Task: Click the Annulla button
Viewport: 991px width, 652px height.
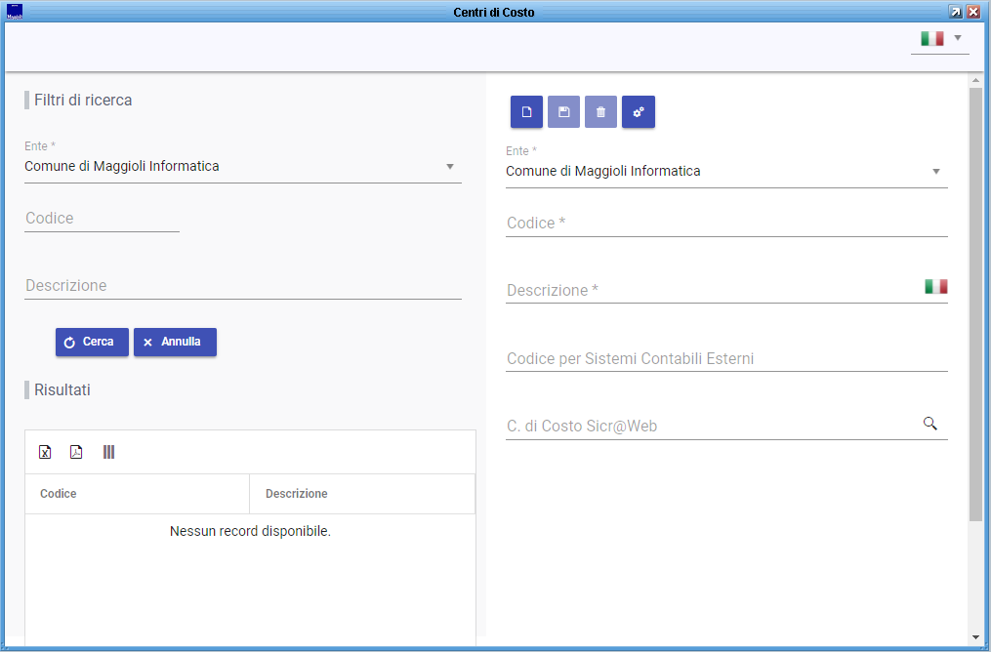Action: (x=175, y=342)
